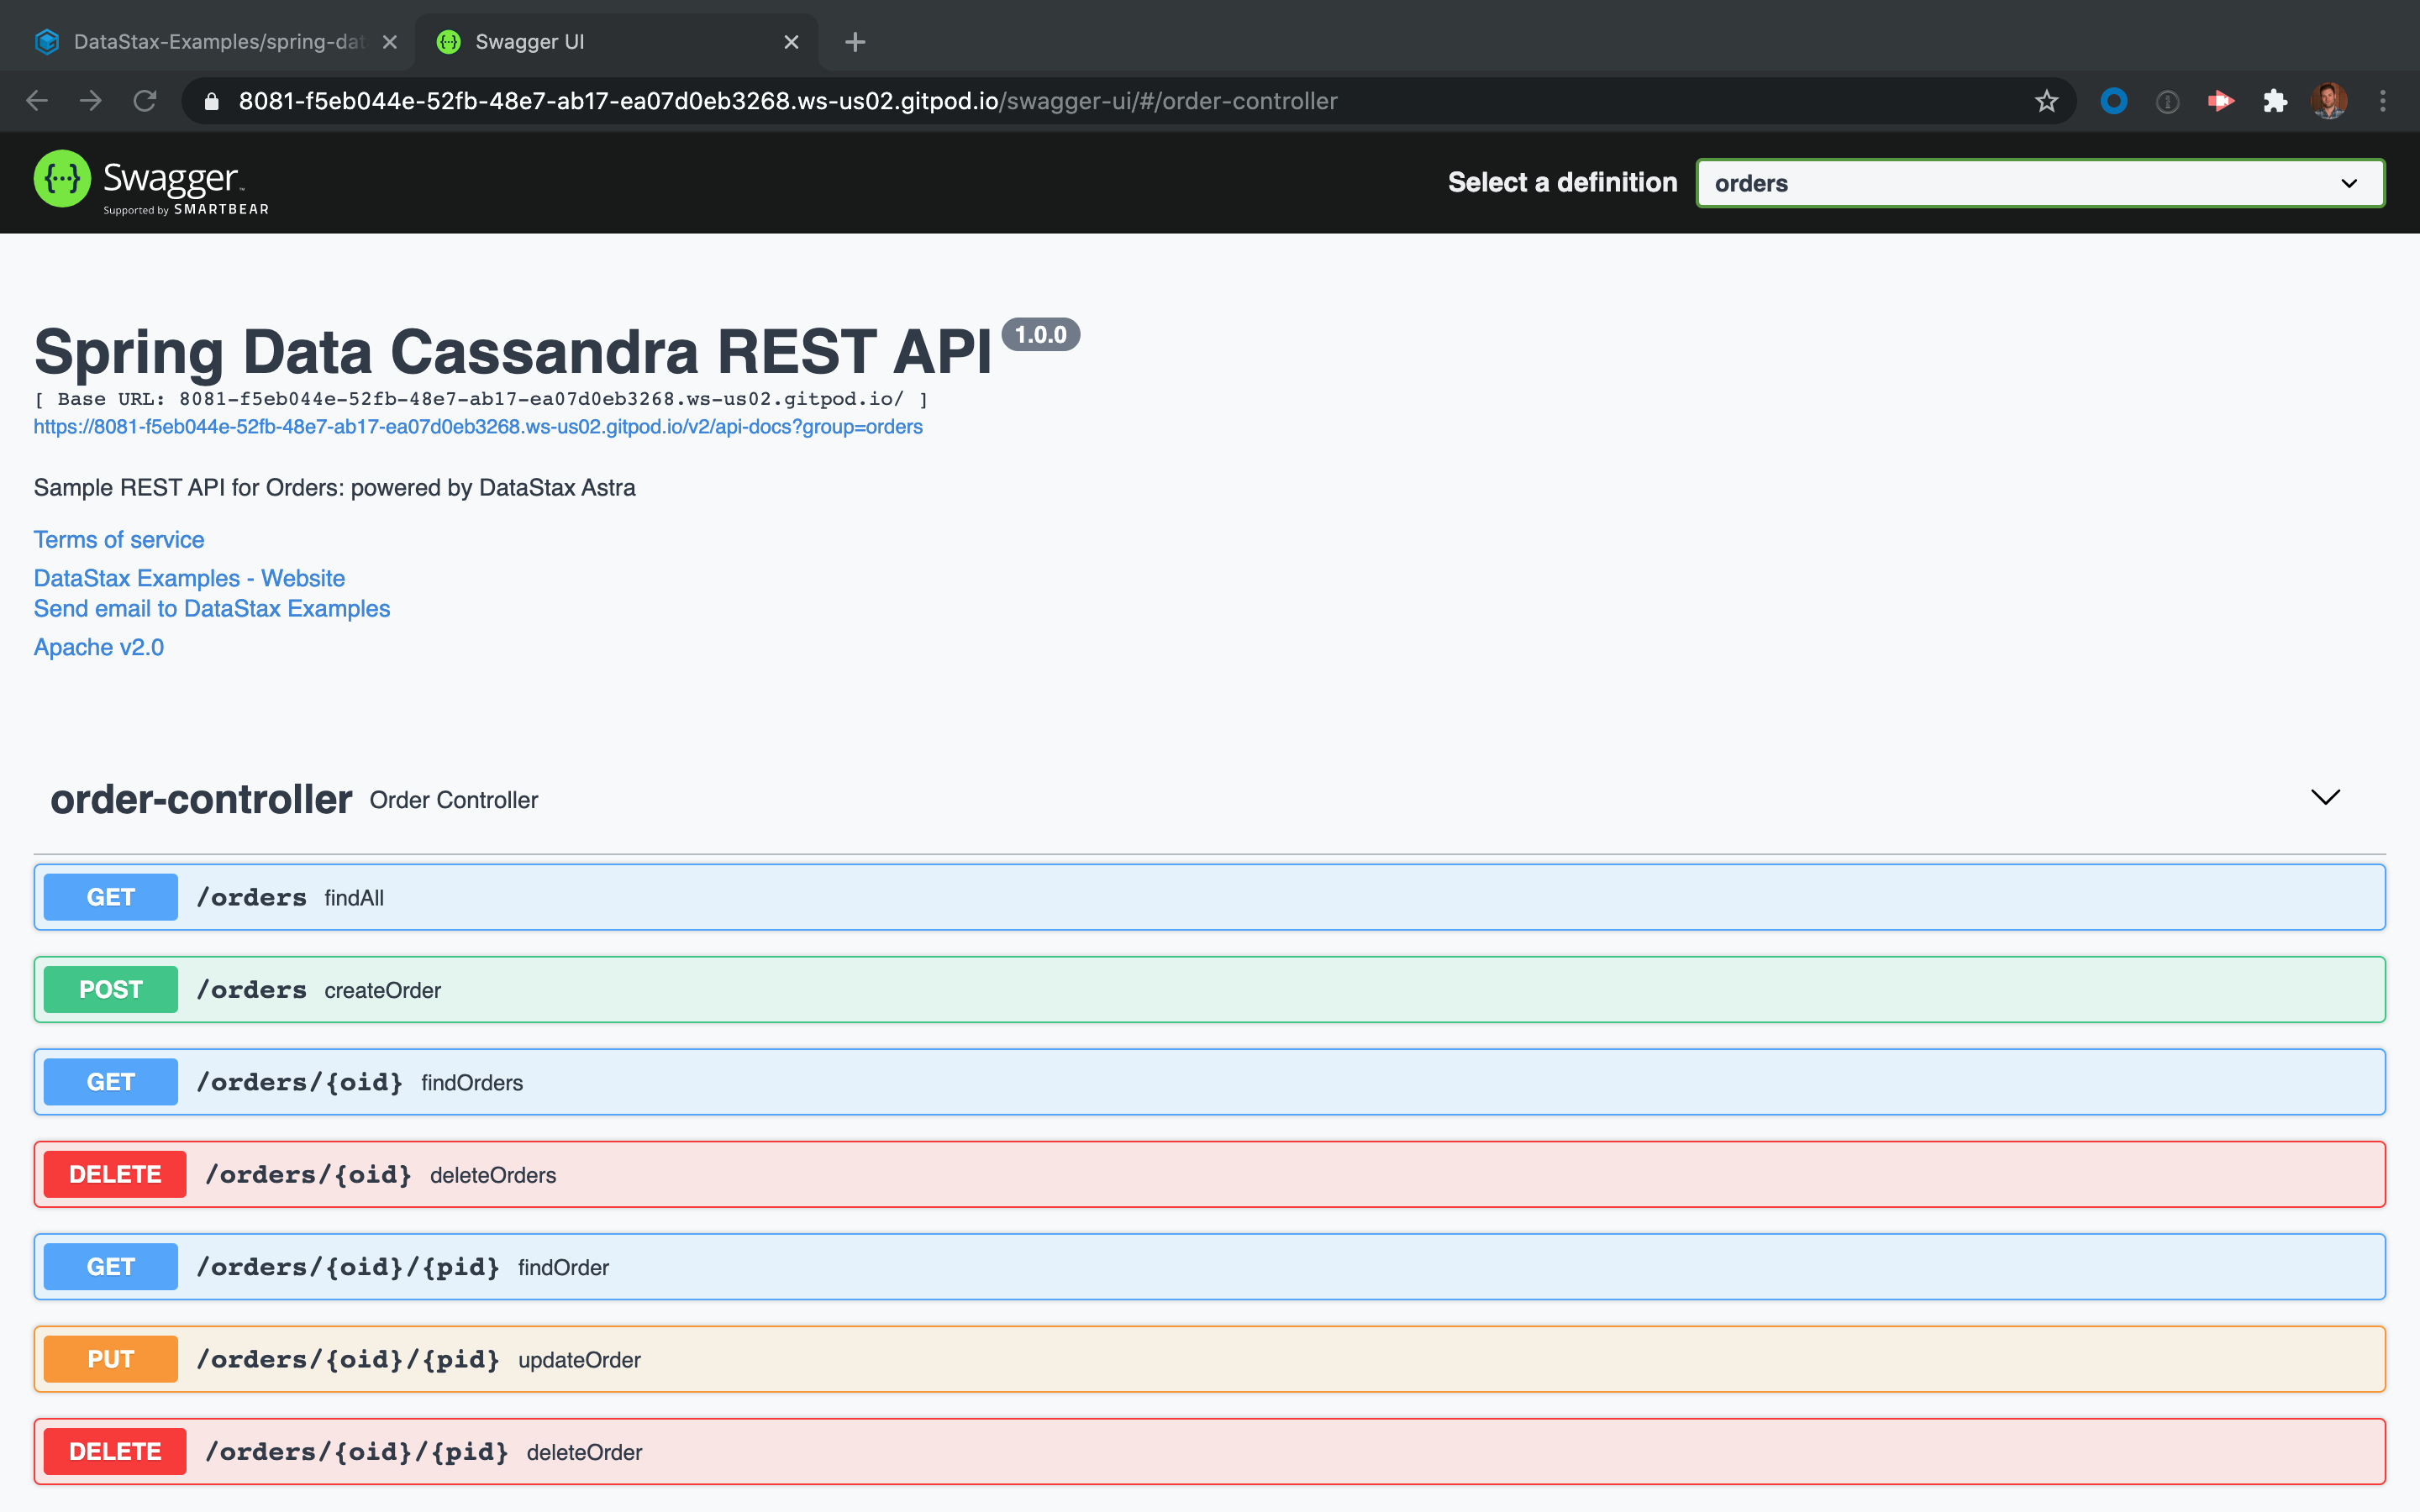Open the Chrome menu with three dots
The height and width of the screenshot is (1512, 2420).
coord(2384,100)
